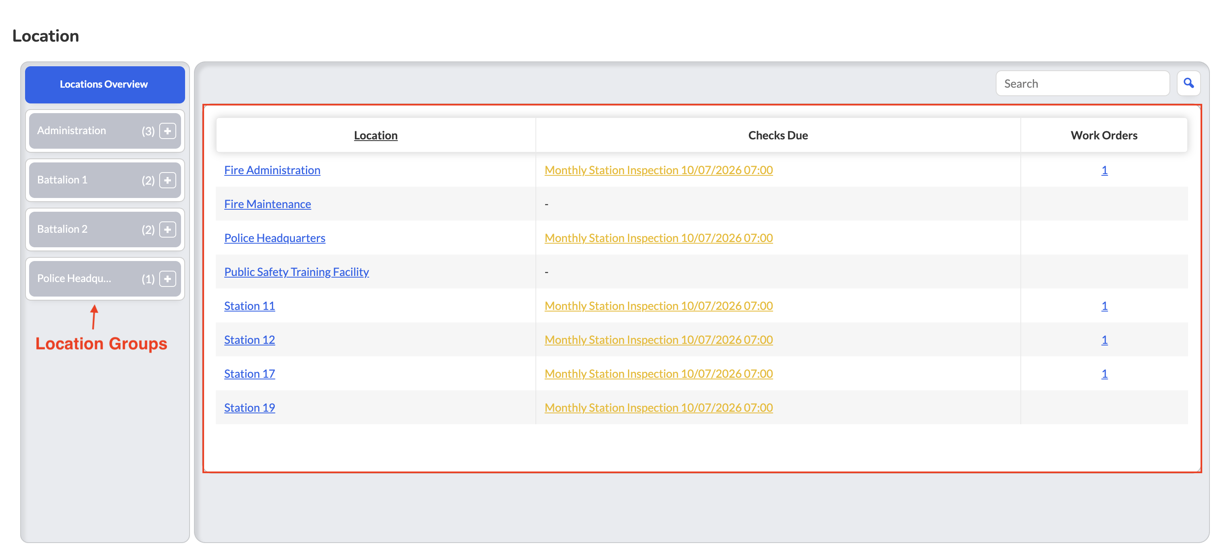
Task: Click the search magnifier icon button
Action: [x=1188, y=84]
